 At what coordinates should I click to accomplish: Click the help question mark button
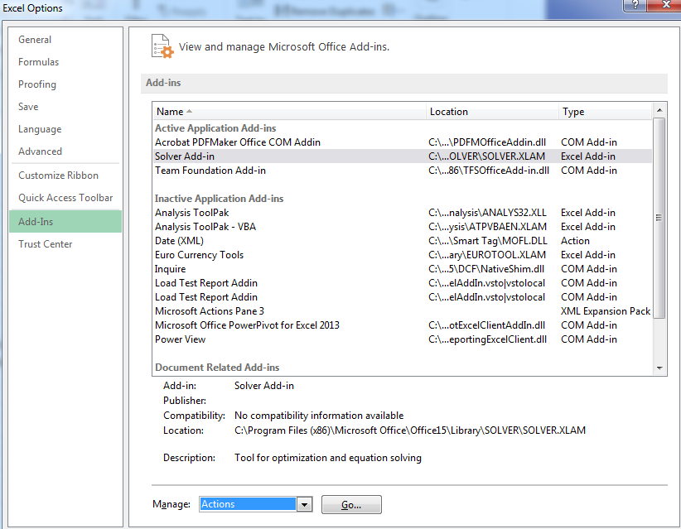click(635, 7)
